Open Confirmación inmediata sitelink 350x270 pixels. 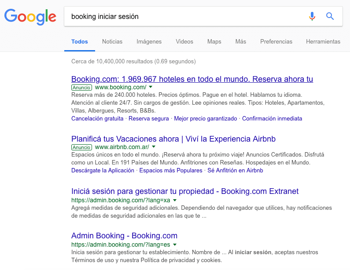(272, 118)
